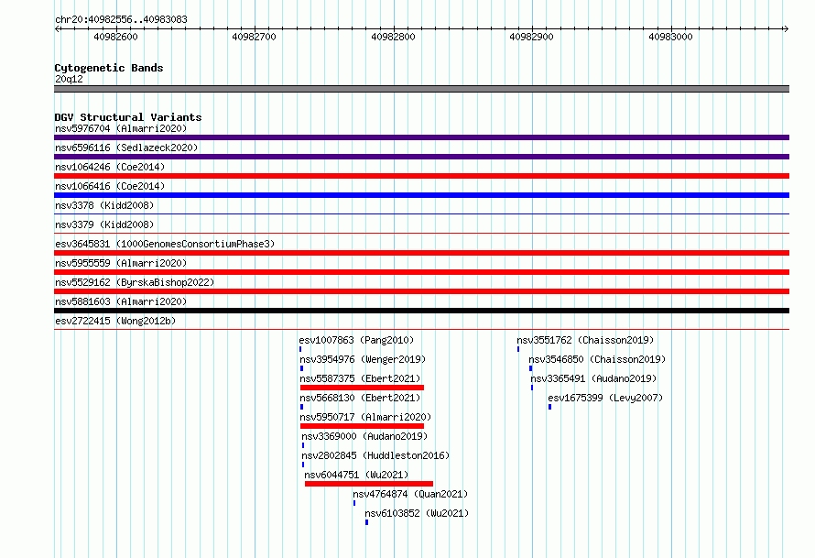
Task: Click nsv5529162 (ByrskaBishop2022) label
Action: pos(135,282)
